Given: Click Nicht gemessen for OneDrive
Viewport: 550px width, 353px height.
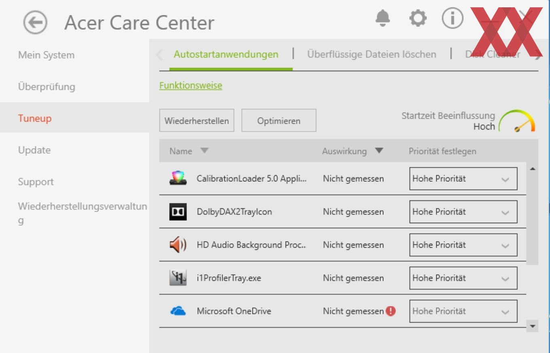Looking at the screenshot, I should click(353, 311).
